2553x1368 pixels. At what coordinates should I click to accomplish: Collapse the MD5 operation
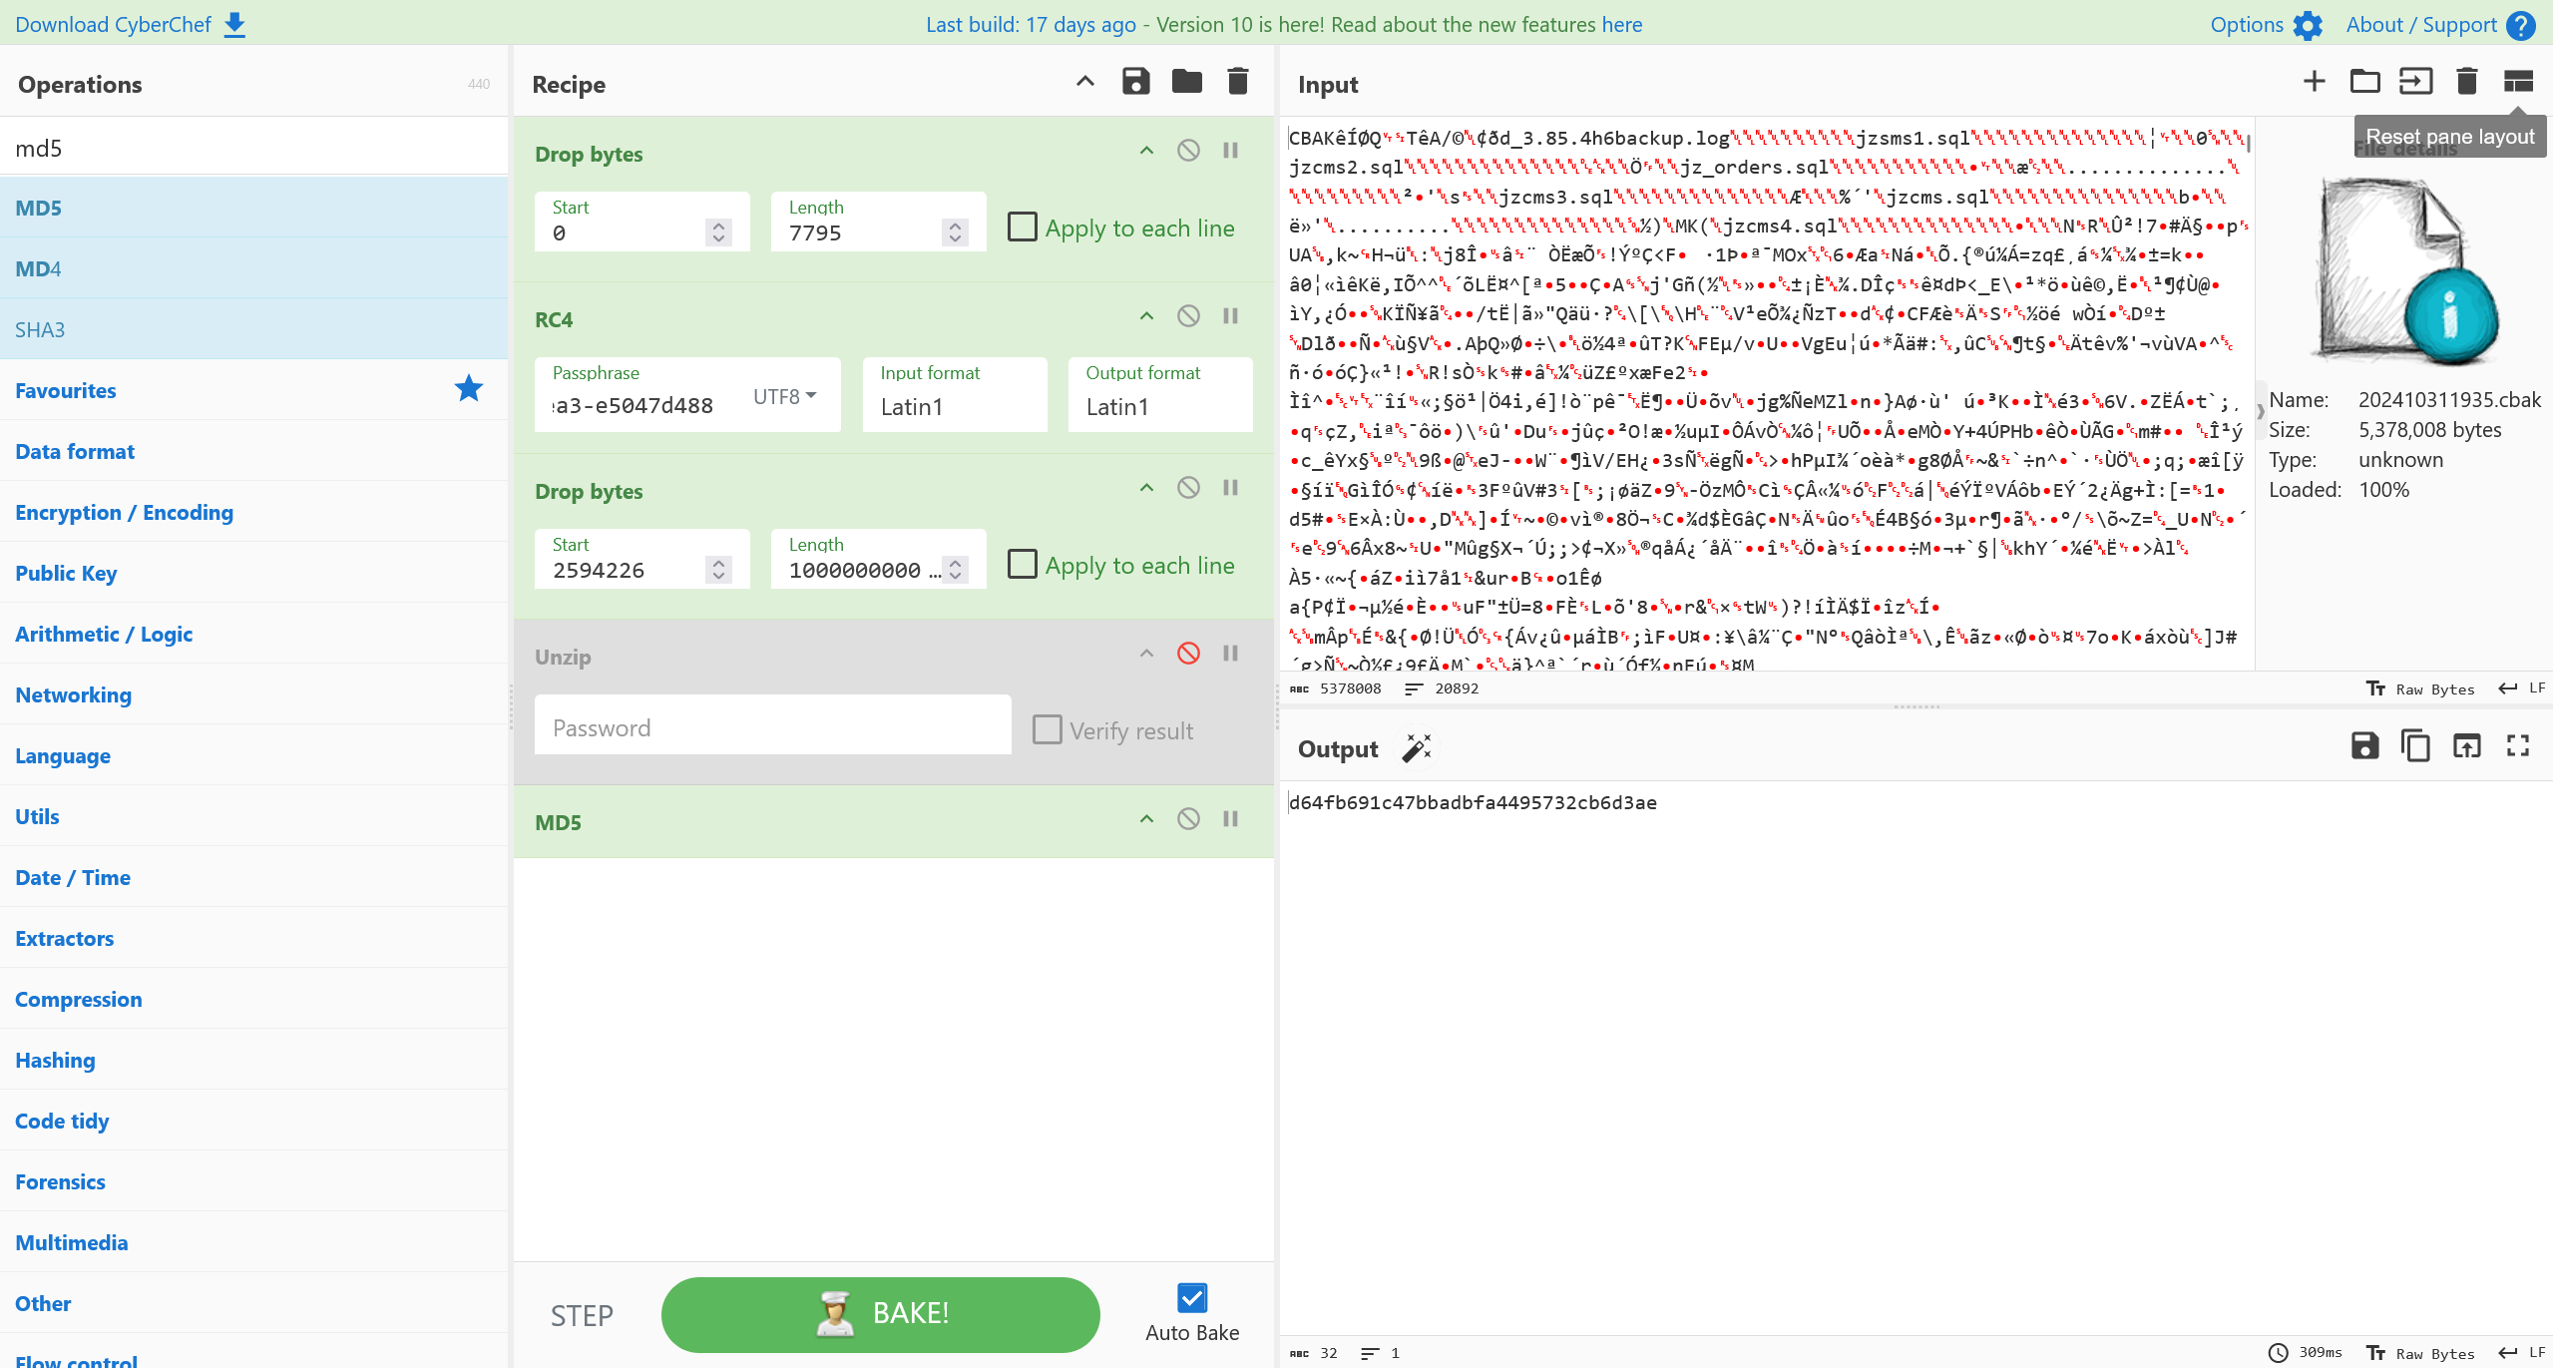[x=1146, y=819]
